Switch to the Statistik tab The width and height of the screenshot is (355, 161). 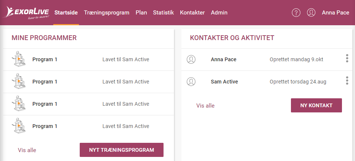click(164, 13)
